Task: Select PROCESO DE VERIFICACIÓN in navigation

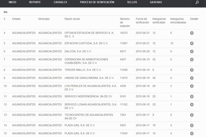Action: [x=97, y=2]
